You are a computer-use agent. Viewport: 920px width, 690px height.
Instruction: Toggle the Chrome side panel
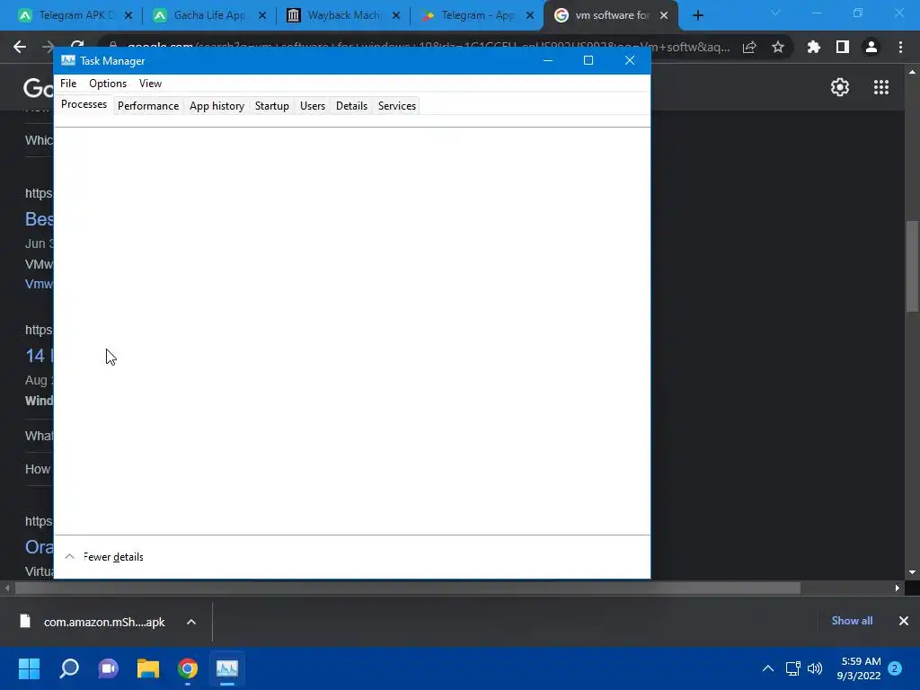click(843, 47)
